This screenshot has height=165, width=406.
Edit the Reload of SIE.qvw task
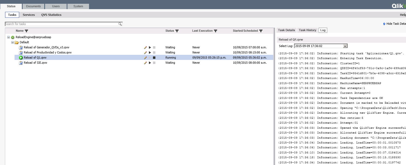(145, 63)
